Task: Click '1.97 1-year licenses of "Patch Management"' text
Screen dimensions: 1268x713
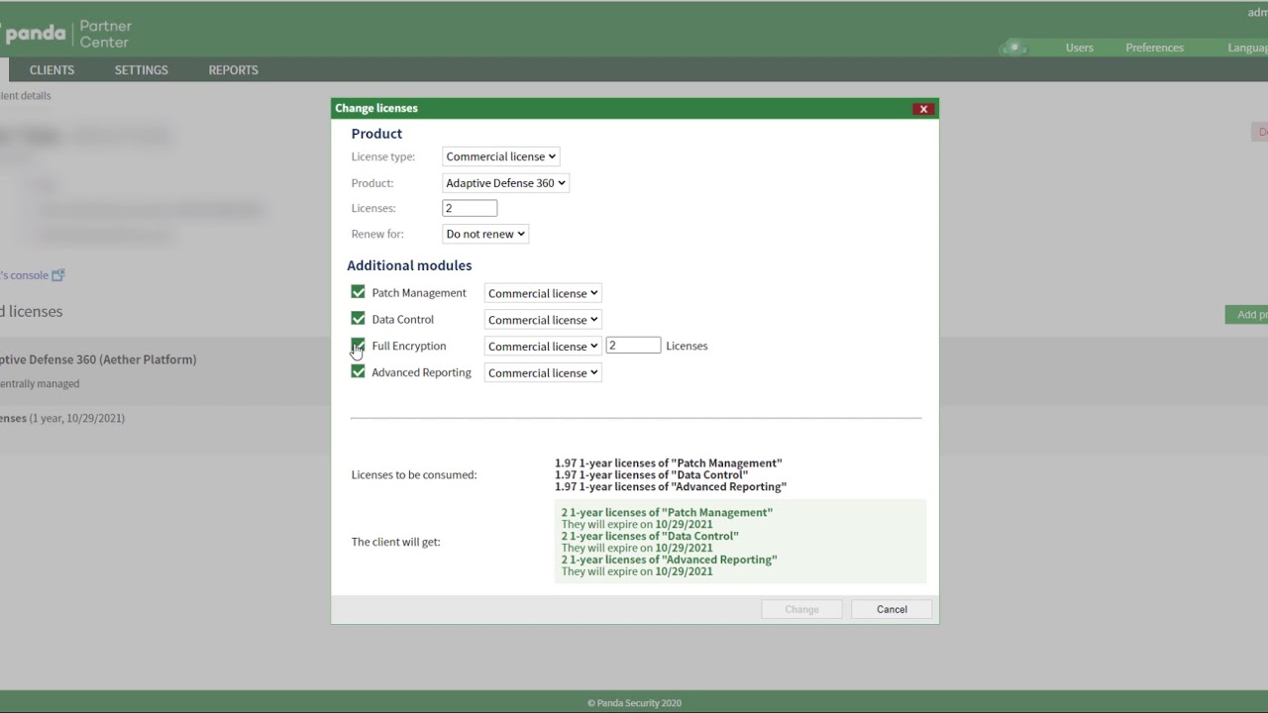Action: click(669, 462)
